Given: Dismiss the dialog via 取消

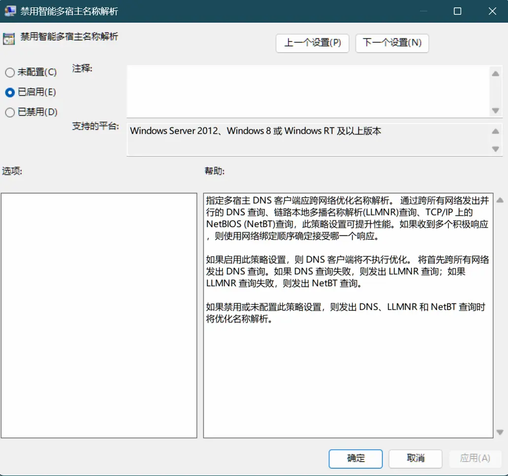Looking at the screenshot, I should [x=415, y=459].
